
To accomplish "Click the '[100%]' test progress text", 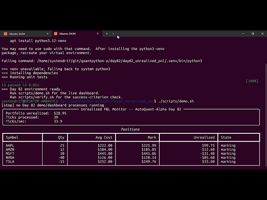I will 252,81.
